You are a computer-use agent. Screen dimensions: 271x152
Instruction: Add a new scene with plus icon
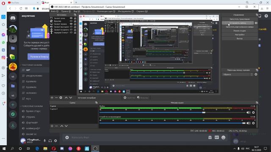pos(52,126)
